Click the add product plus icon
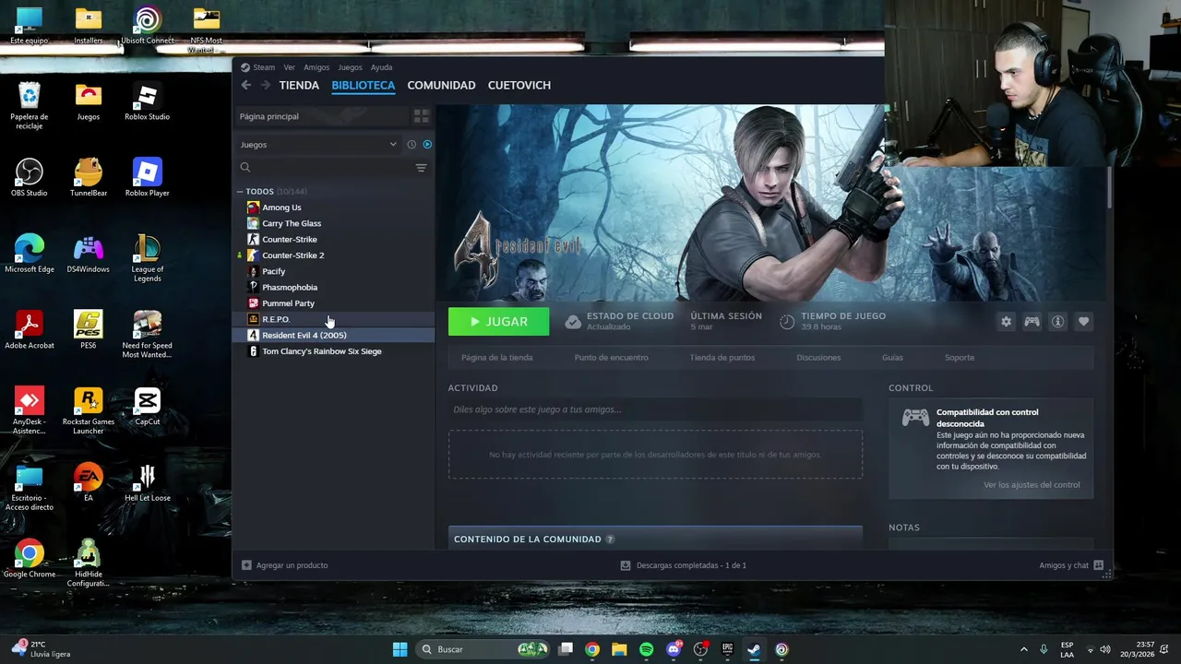 (x=246, y=565)
